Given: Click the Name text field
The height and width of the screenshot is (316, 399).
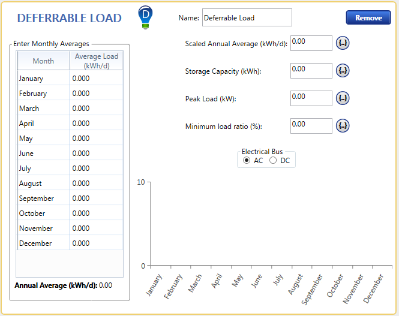Looking at the screenshot, I should pyautogui.click(x=247, y=18).
